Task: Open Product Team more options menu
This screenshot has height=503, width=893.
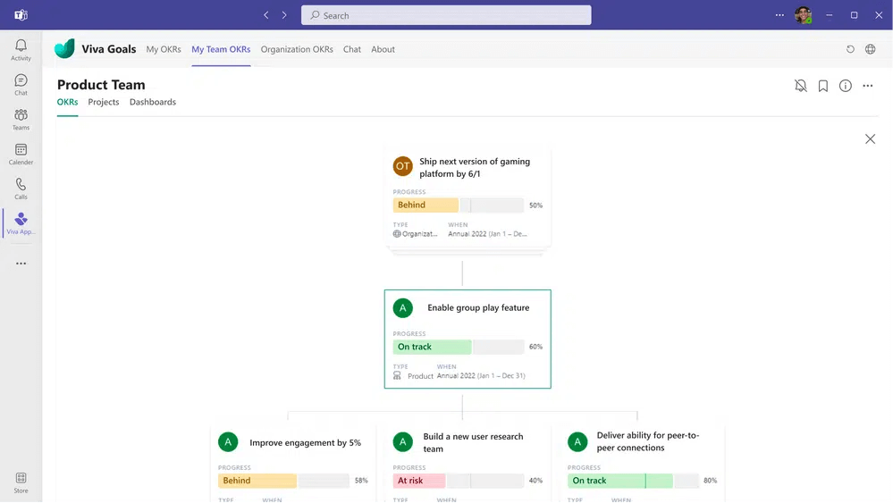Action: tap(867, 86)
